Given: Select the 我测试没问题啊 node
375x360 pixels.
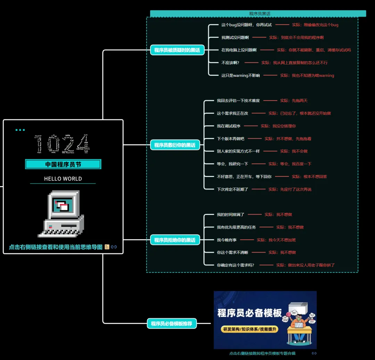Looking at the screenshot, I should (x=235, y=37).
